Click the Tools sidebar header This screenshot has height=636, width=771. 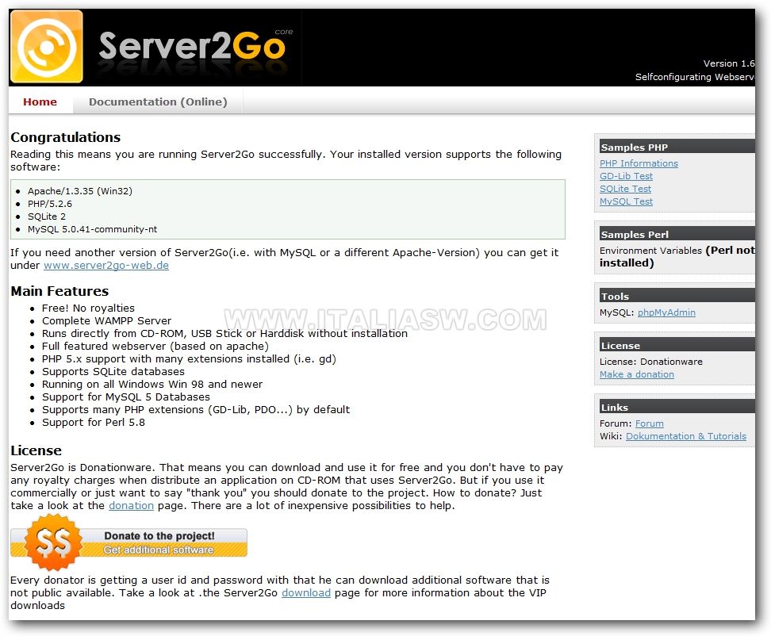pyautogui.click(x=677, y=297)
